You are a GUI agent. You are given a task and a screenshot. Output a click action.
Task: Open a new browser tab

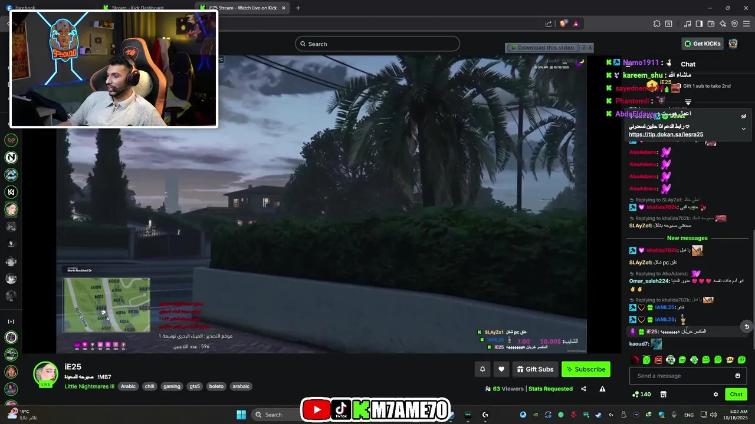pos(298,8)
